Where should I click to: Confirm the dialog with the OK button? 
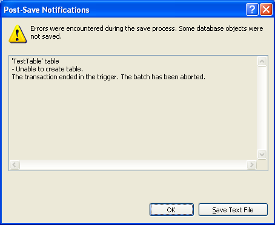(x=171, y=210)
